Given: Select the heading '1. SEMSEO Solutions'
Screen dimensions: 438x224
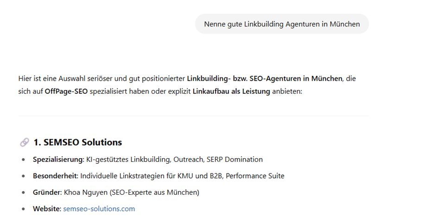Looking at the screenshot, I should coord(78,142).
